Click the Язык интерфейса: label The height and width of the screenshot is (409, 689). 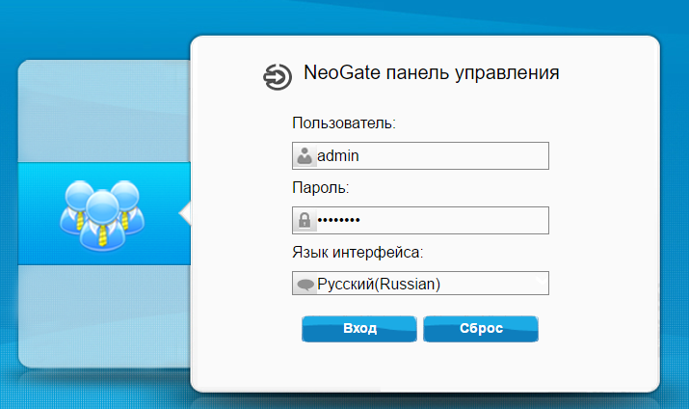[x=358, y=253]
